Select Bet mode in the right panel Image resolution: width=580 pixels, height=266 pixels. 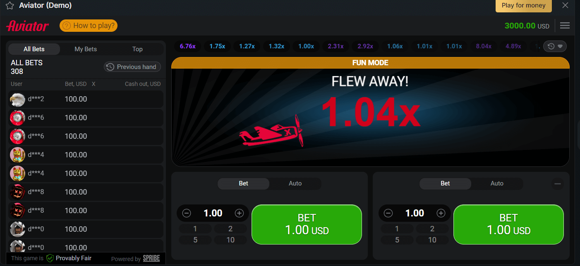click(445, 183)
